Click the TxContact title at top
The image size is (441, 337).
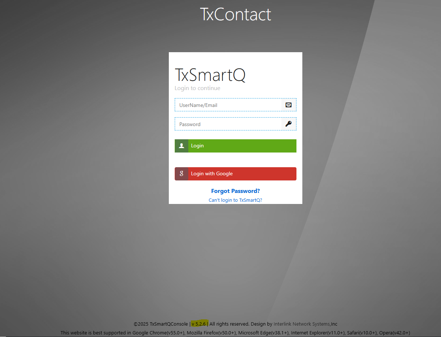(x=235, y=14)
